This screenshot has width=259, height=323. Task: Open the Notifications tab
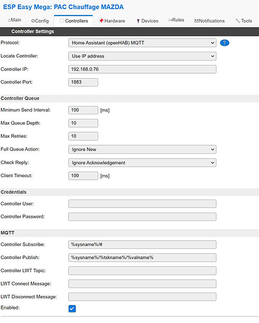[209, 21]
